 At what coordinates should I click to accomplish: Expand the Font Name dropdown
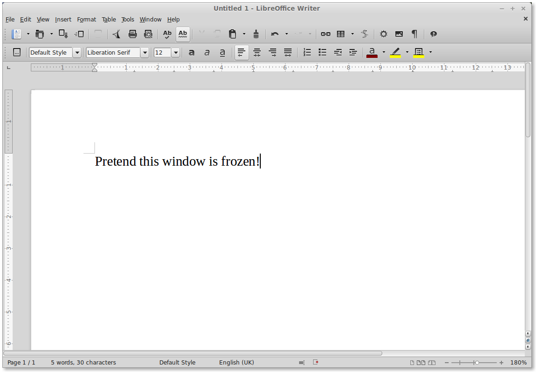point(145,53)
